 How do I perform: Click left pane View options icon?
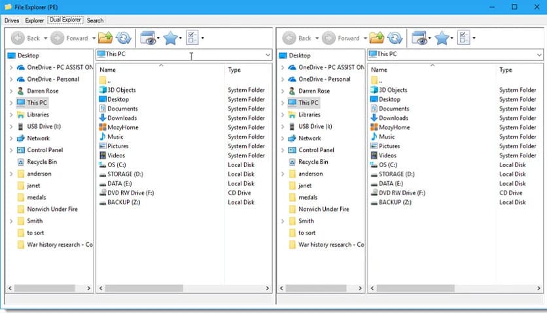pyautogui.click(x=149, y=38)
